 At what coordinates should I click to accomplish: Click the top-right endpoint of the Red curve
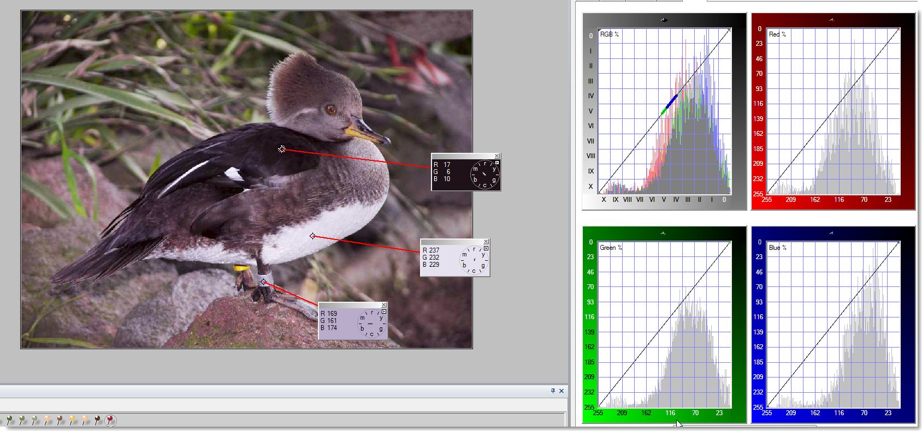(x=899, y=29)
